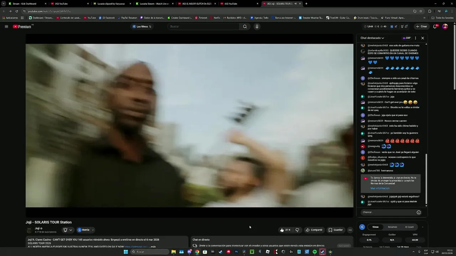
Task: Close the live chat panel
Action: [423, 38]
